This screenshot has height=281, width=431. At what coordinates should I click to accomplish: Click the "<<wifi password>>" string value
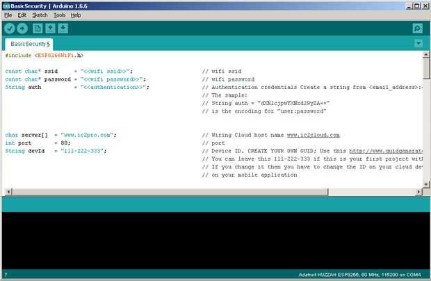click(111, 79)
